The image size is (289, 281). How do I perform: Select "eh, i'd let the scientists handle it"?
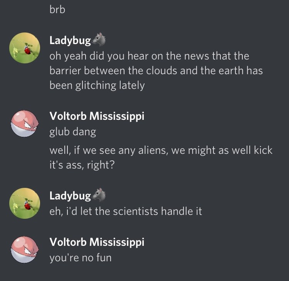(x=126, y=211)
